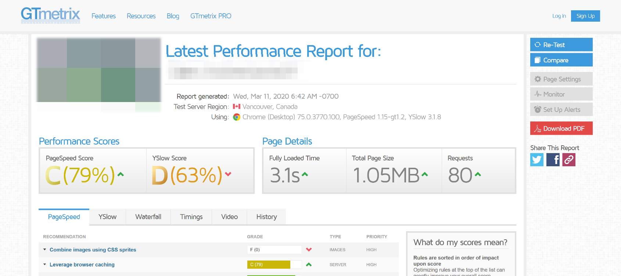This screenshot has width=621, height=276.
Task: Copy report link icon
Action: point(569,160)
